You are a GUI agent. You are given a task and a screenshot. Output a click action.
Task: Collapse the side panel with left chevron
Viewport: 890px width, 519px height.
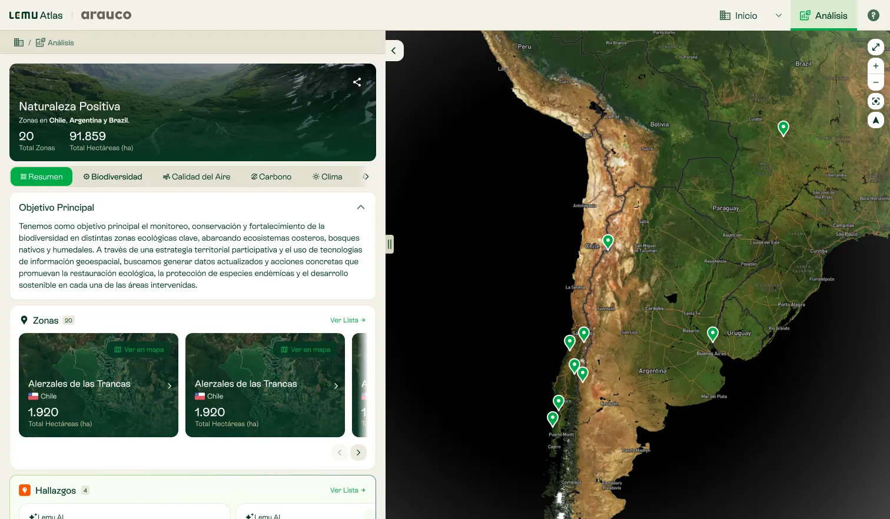tap(394, 51)
